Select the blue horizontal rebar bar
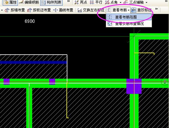Viewport: 169px width, 128px height. (x=33, y=62)
